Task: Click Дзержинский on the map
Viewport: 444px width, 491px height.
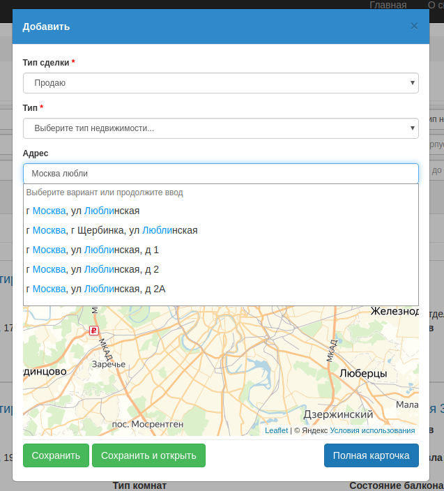Action: [x=338, y=414]
